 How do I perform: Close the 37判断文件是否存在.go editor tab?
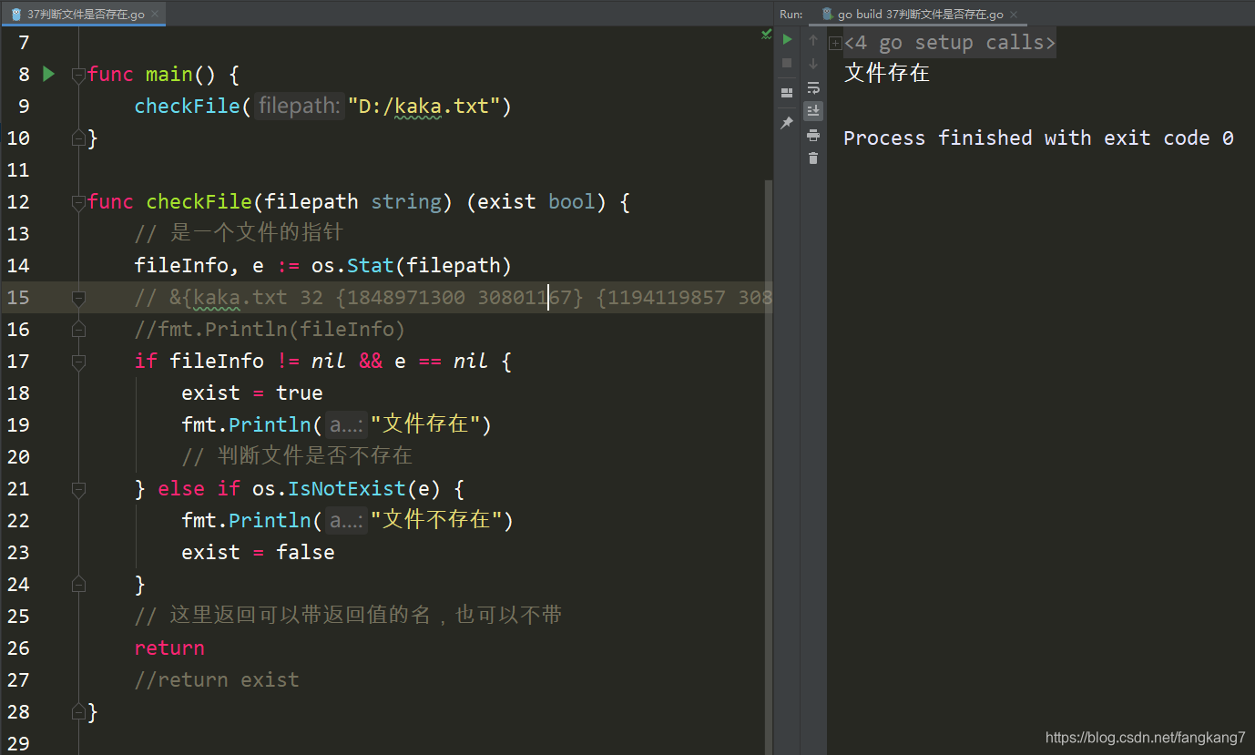pos(154,15)
